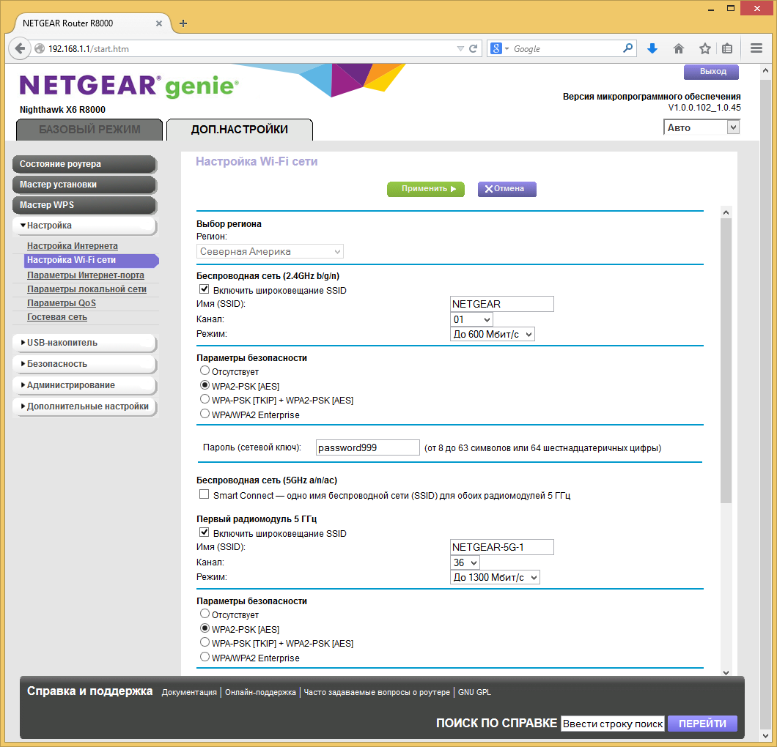Open Мастер установки menu item

tap(84, 185)
